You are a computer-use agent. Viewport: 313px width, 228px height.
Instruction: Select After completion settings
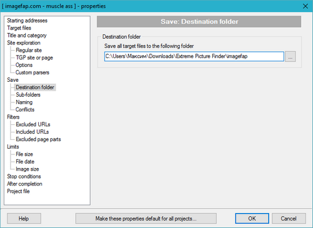tap(24, 184)
